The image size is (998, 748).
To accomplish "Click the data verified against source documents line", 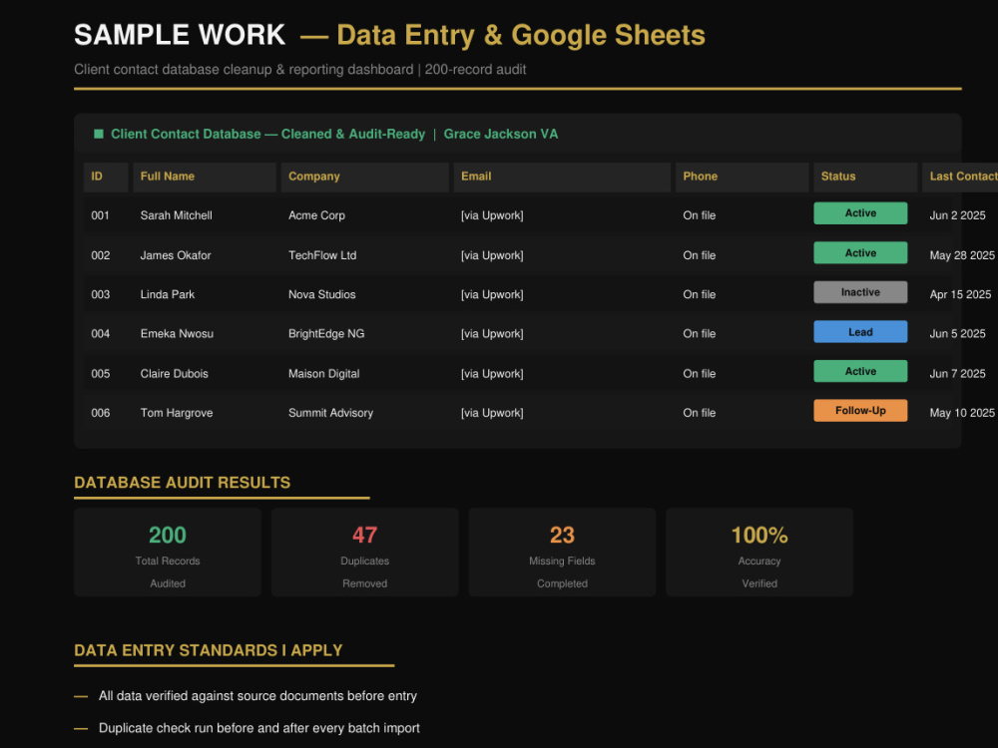I will 257,696.
